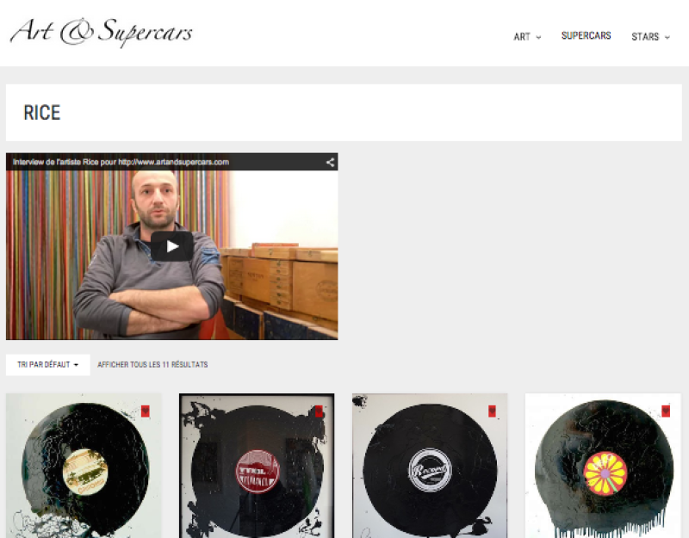The image size is (689, 538).
Task: Click Afficher tous les 11 résultats link
Action: pyautogui.click(x=152, y=364)
